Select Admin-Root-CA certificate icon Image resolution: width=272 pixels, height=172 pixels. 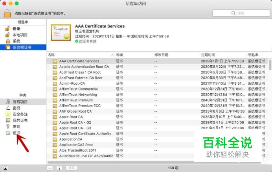[x=55, y=83]
